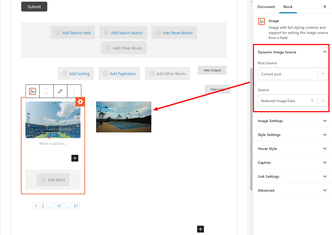Click the Add Block button
This screenshot has height=235, width=332.
click(53, 180)
